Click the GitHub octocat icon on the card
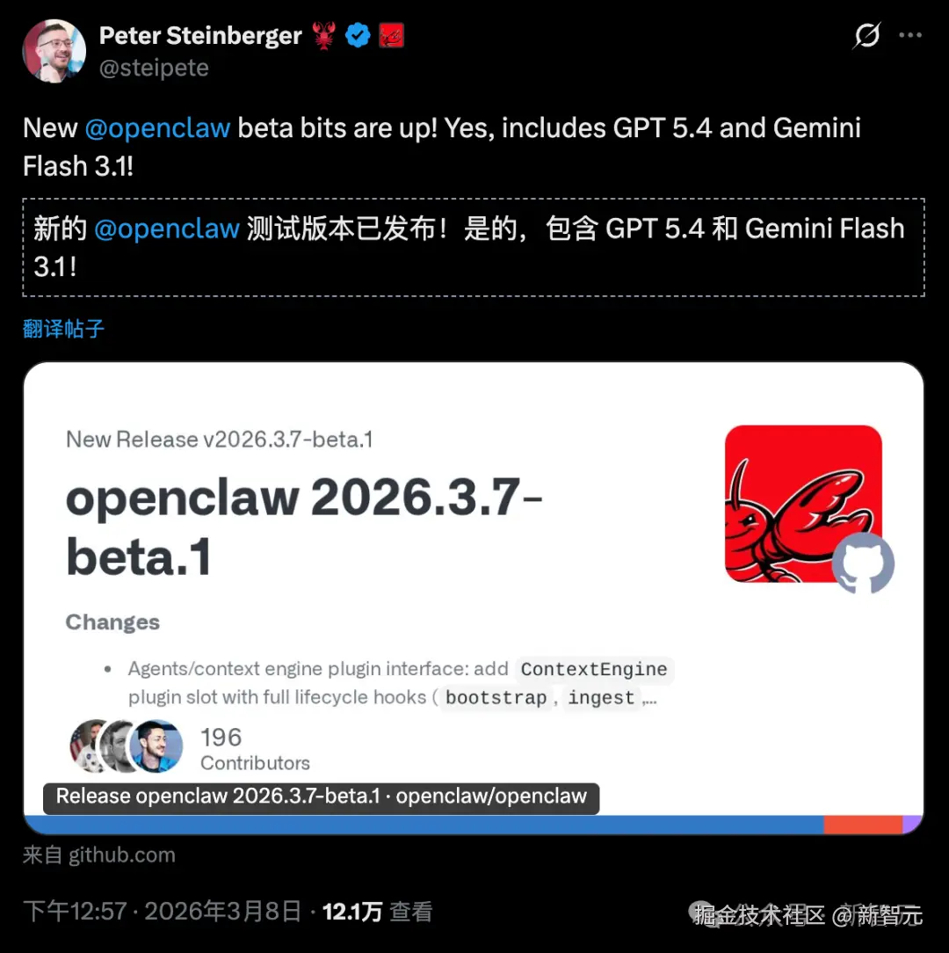This screenshot has height=953, width=949. [x=863, y=564]
